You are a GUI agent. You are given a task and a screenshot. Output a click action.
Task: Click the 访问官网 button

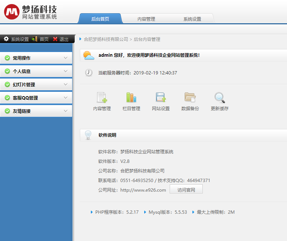186,190
